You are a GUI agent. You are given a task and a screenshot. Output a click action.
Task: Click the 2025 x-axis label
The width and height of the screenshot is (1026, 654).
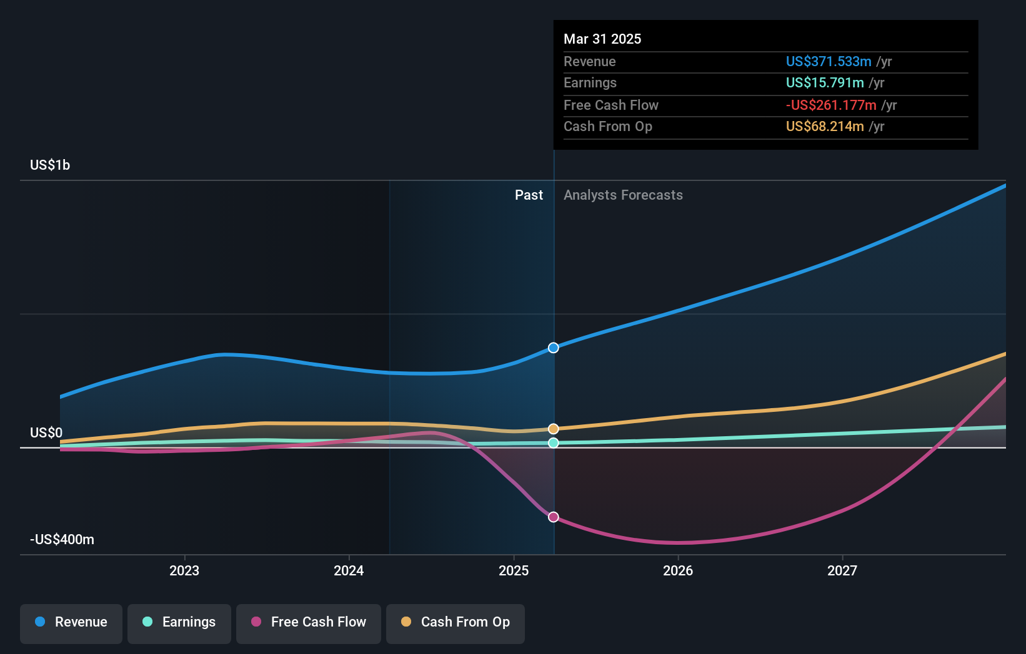(514, 570)
